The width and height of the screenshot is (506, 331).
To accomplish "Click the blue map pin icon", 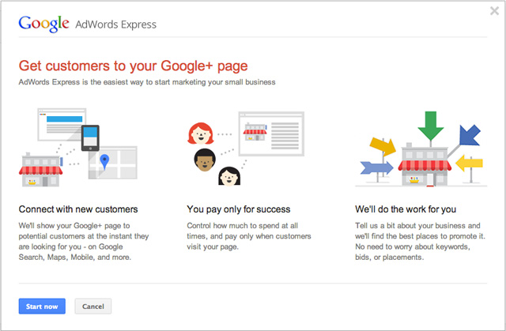I will [x=104, y=162].
